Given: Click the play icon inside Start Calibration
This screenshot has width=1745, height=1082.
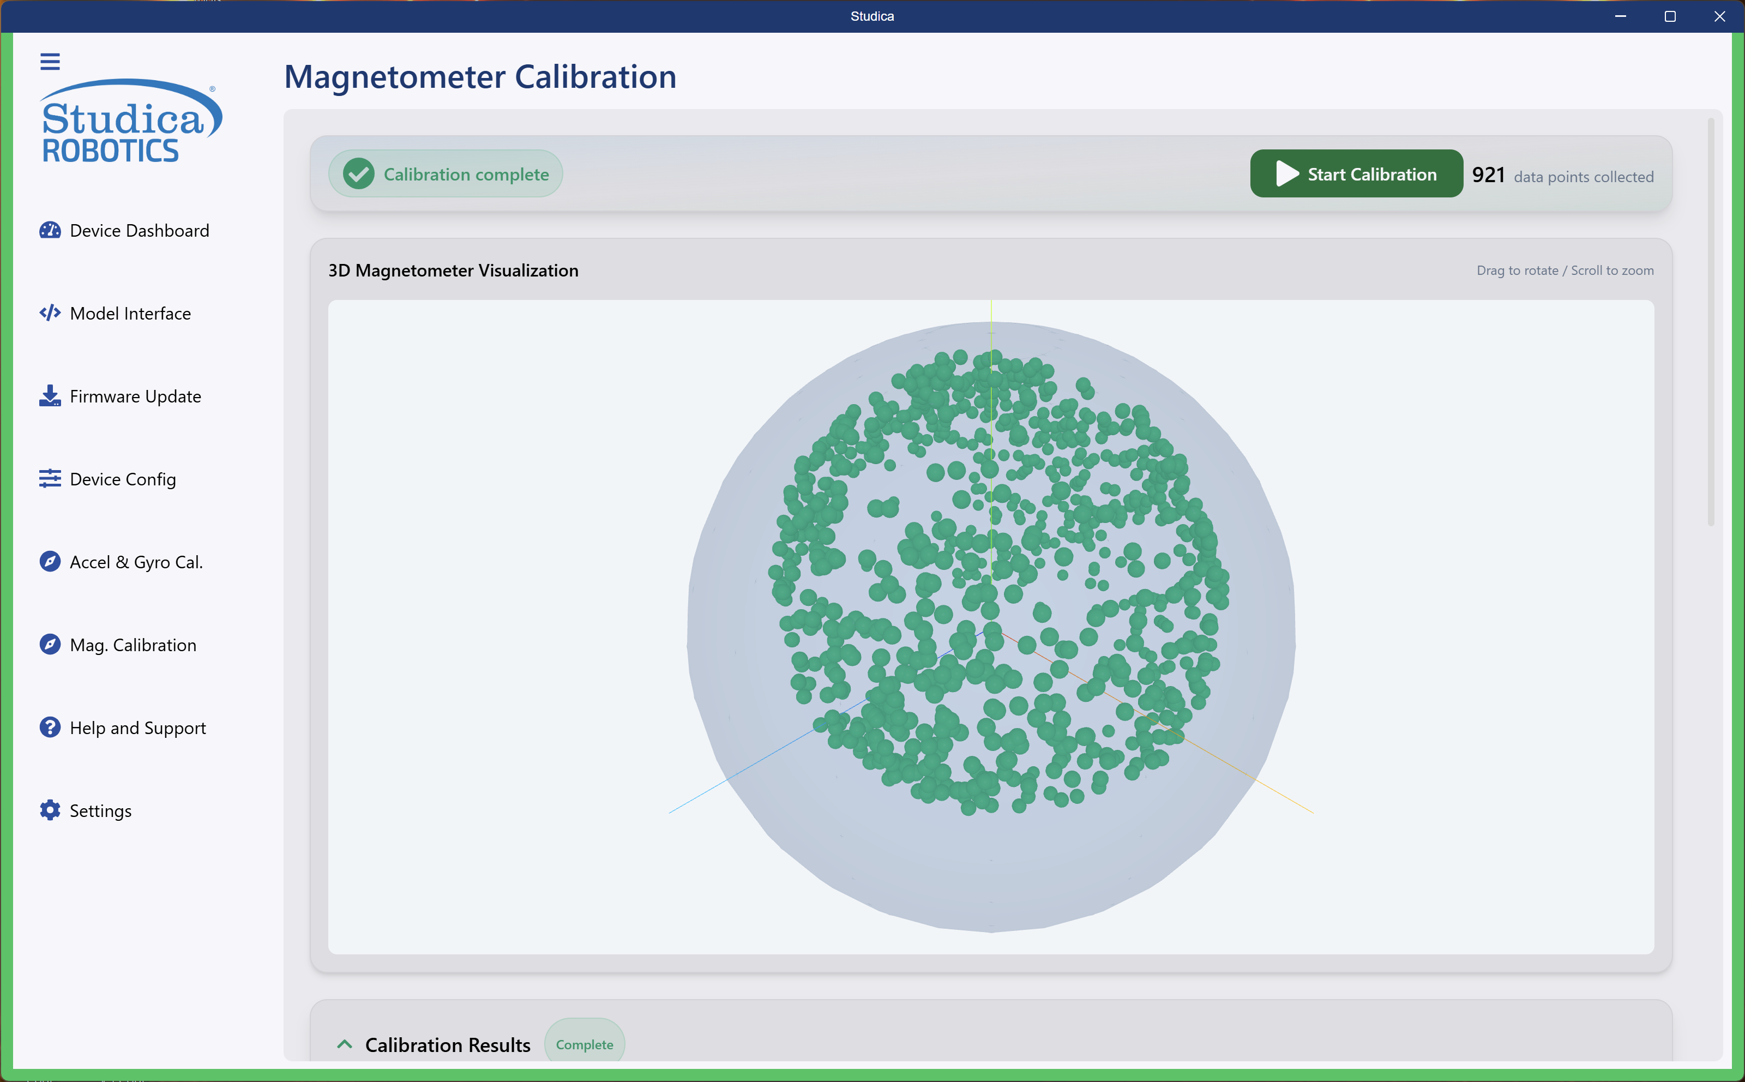Looking at the screenshot, I should [1286, 173].
